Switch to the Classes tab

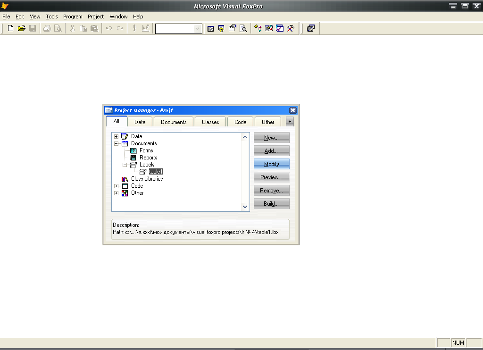click(x=210, y=122)
